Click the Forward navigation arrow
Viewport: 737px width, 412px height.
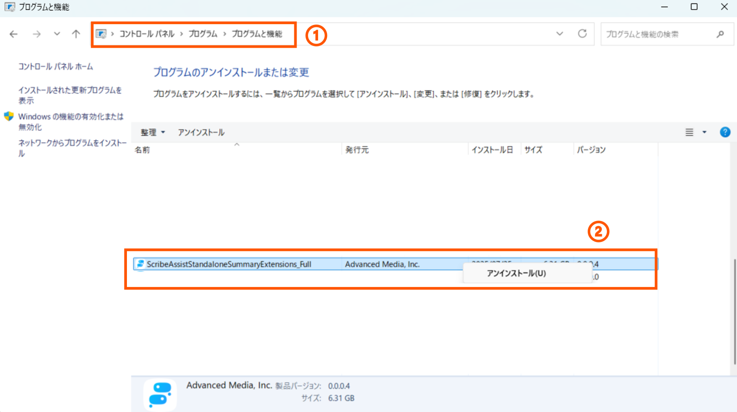(36, 34)
